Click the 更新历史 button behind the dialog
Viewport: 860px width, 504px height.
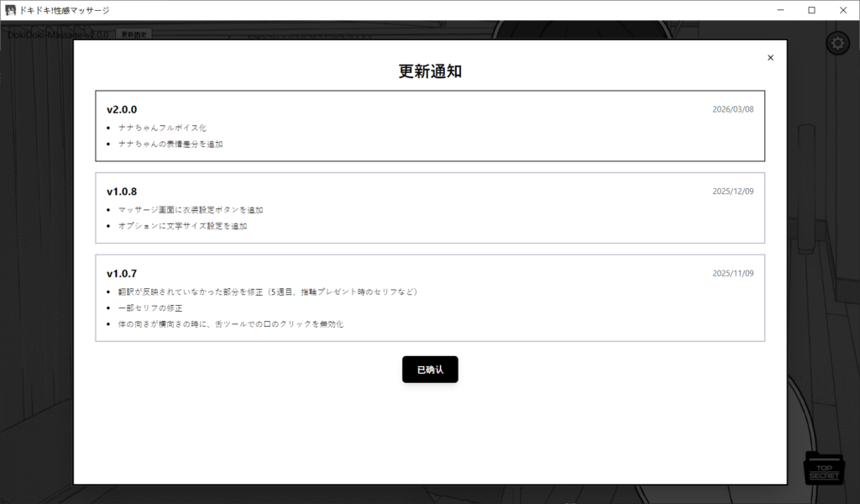(134, 34)
